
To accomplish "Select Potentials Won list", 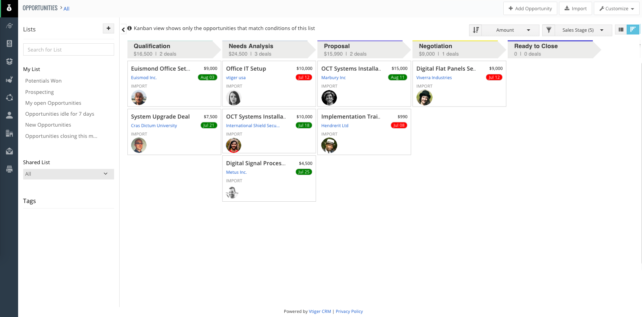I will coord(43,81).
